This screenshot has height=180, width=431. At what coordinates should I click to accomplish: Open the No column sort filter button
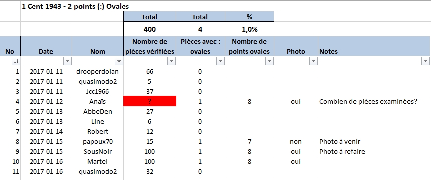point(16,62)
